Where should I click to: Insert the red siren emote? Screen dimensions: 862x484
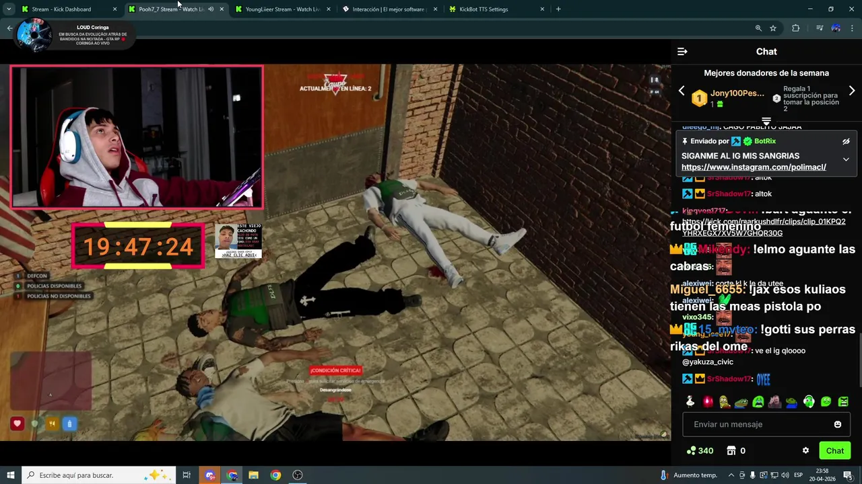708,402
